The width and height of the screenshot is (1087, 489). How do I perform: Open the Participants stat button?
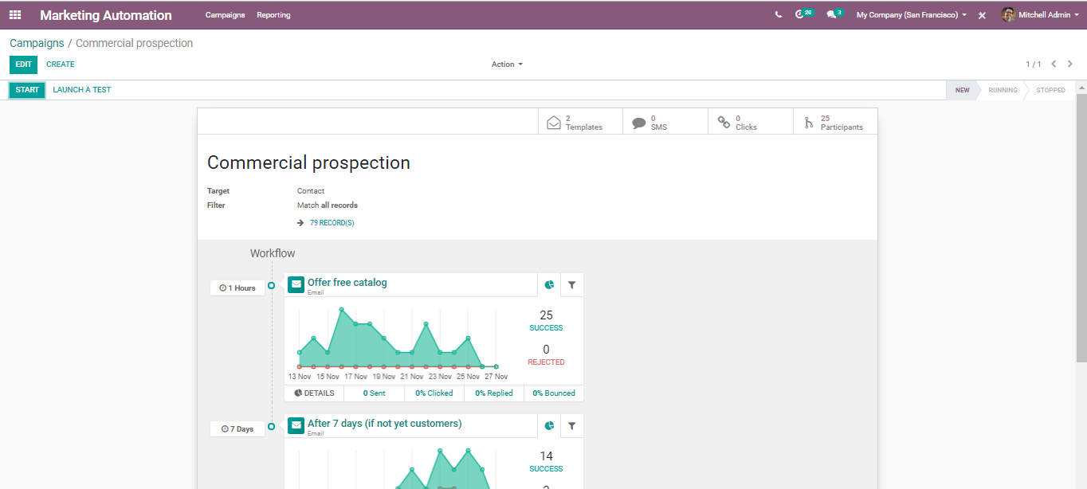(835, 122)
